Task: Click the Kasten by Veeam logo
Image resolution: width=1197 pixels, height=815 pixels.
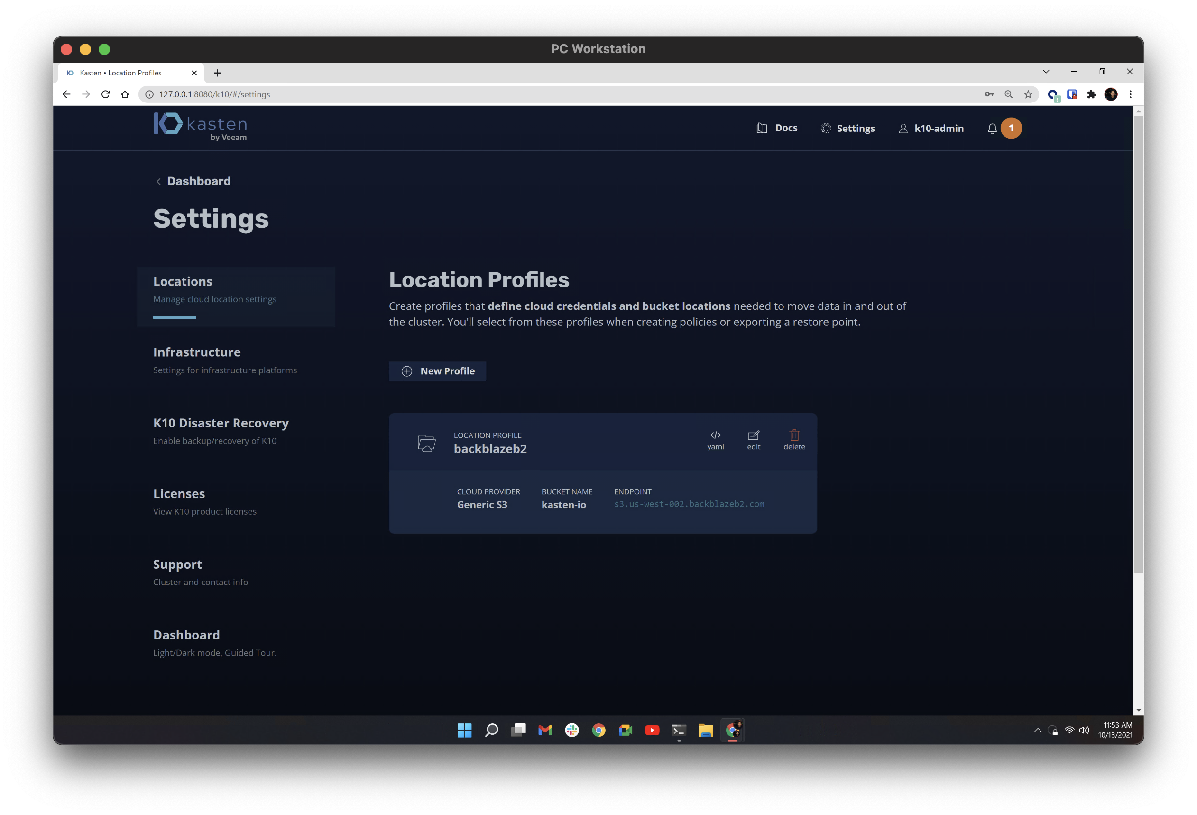Action: click(200, 127)
